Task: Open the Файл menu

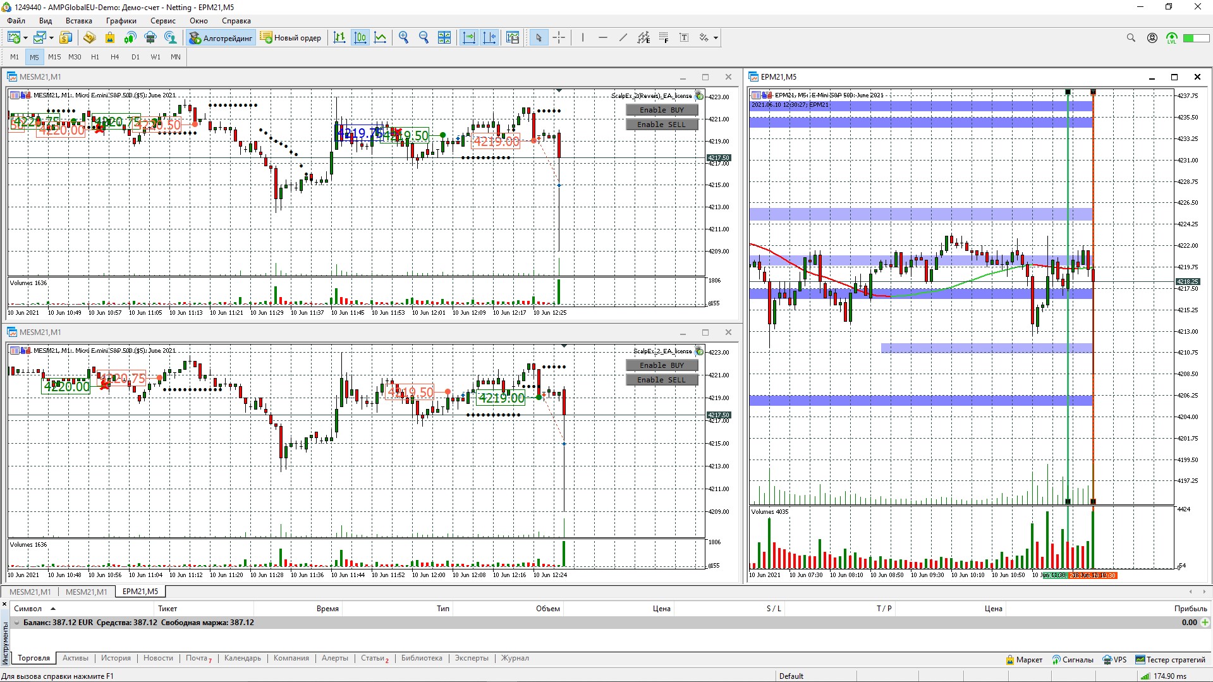Action: [16, 21]
